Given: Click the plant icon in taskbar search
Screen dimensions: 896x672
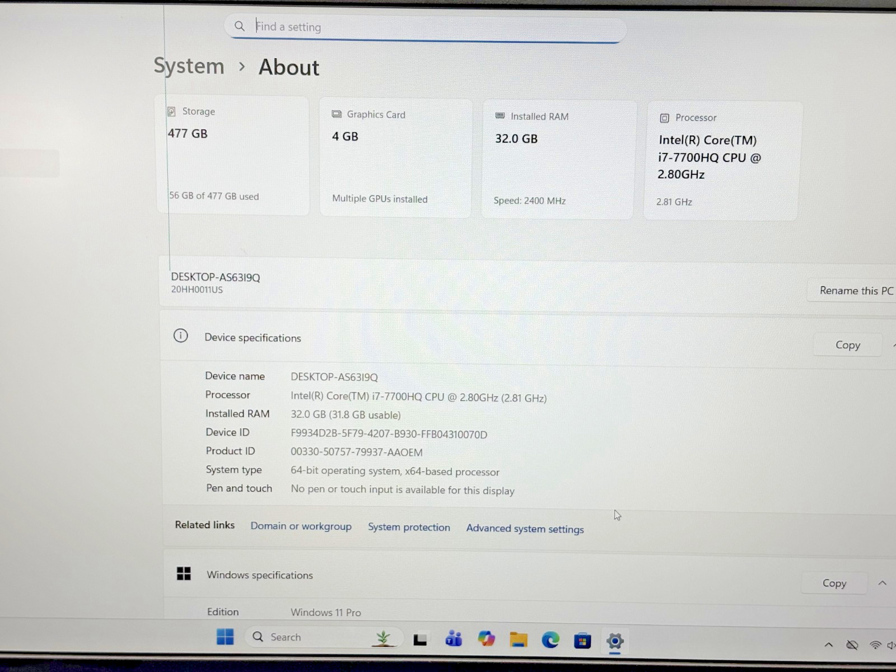Looking at the screenshot, I should pyautogui.click(x=384, y=638).
